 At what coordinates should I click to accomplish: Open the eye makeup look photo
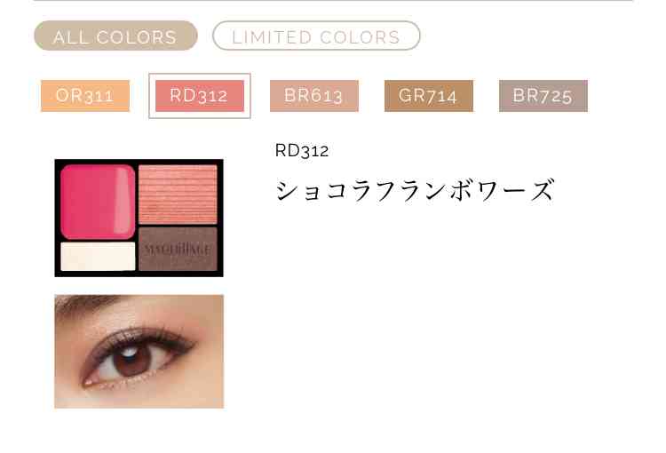(139, 352)
